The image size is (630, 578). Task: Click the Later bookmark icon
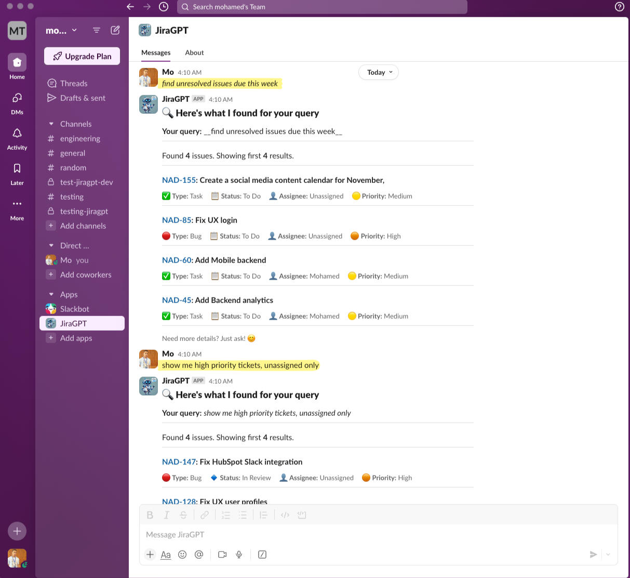coord(17,168)
